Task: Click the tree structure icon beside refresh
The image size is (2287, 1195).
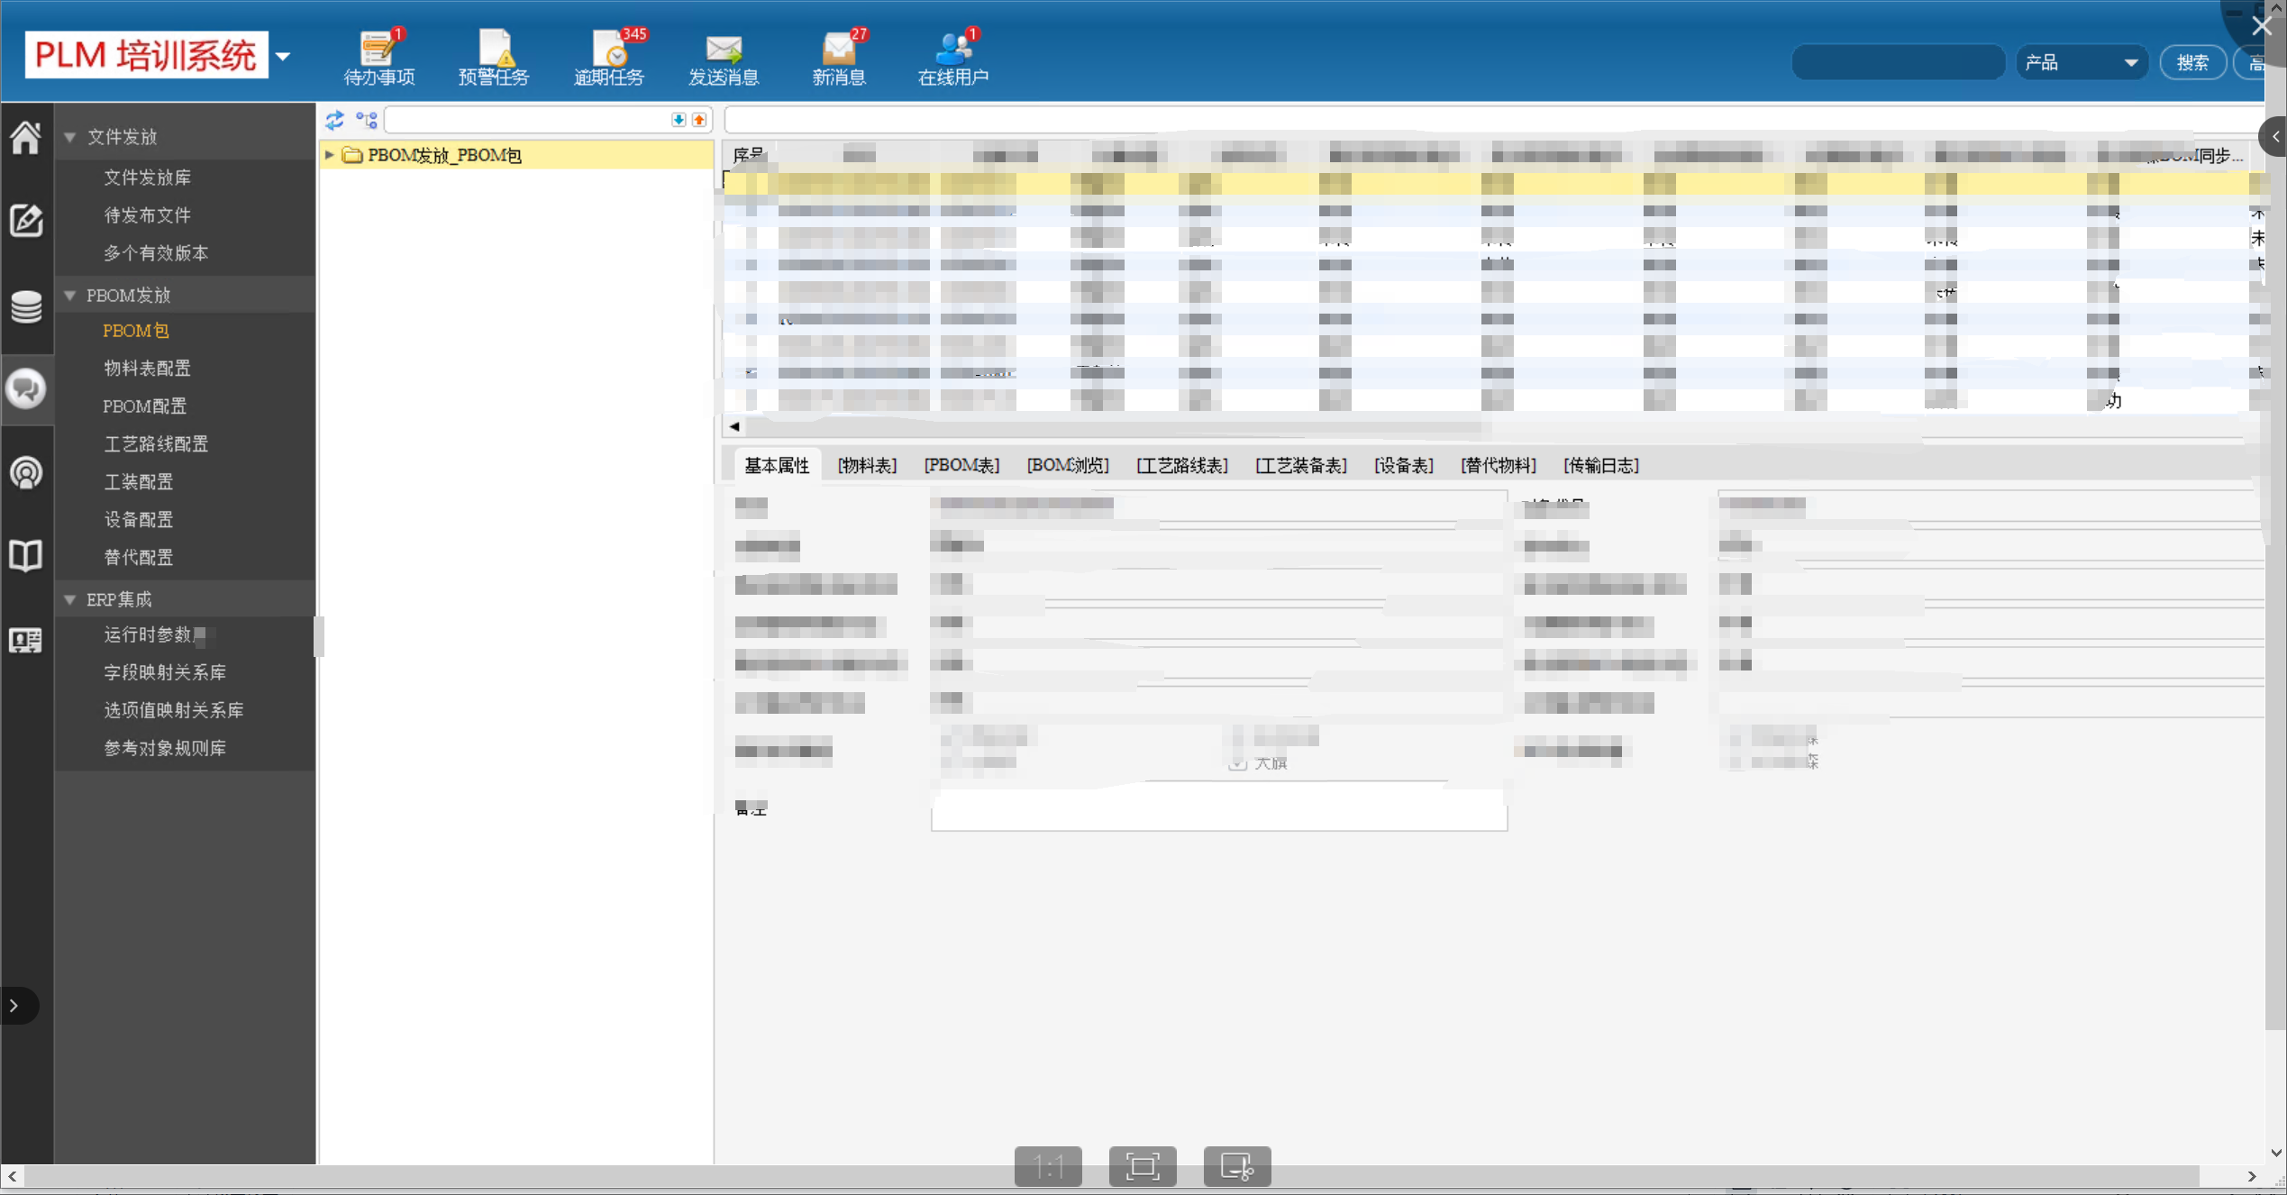Action: (x=367, y=120)
